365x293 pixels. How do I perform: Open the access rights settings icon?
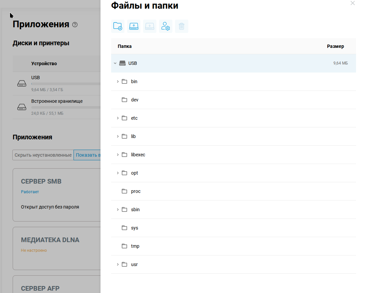[x=165, y=26]
